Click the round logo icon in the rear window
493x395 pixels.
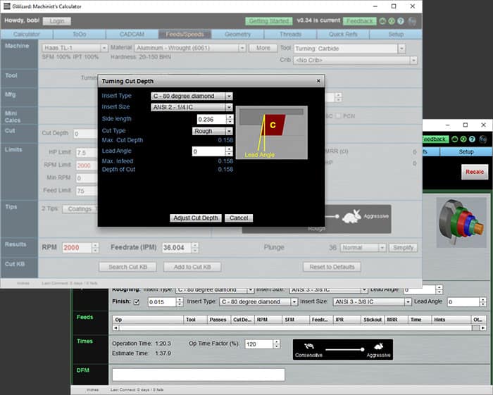pos(483,139)
